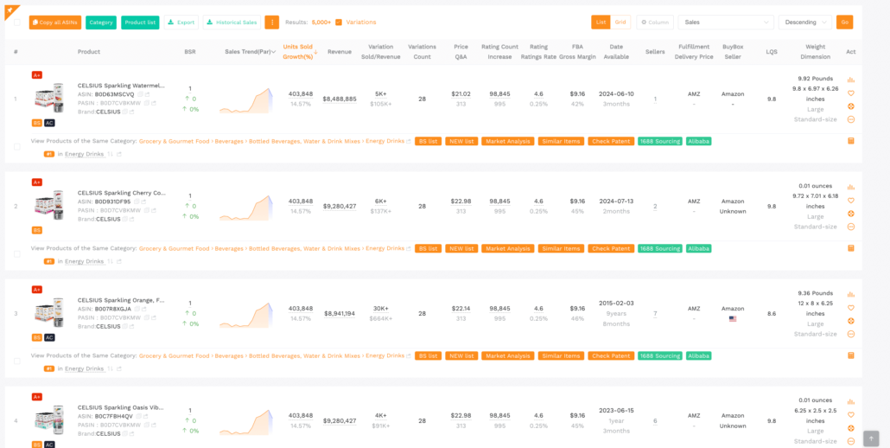Viewport: 890px width, 448px height.
Task: Click 1688 Sourcing in Sparkling Orange row
Action: point(659,356)
